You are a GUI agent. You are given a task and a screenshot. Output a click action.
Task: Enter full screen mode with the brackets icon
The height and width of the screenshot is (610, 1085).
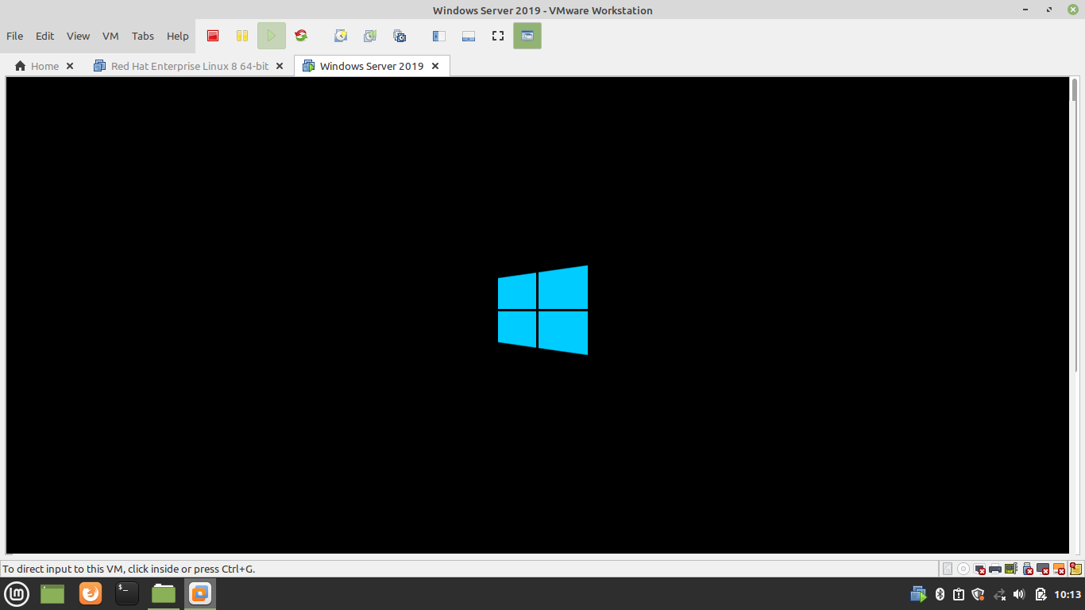pyautogui.click(x=498, y=36)
